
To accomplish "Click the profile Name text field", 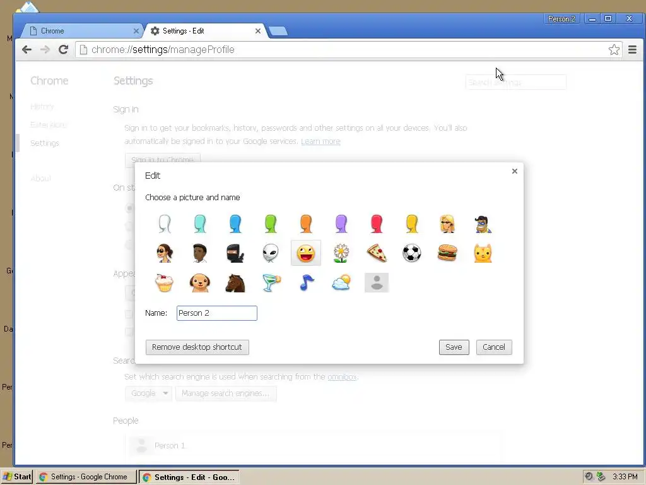I will [217, 313].
